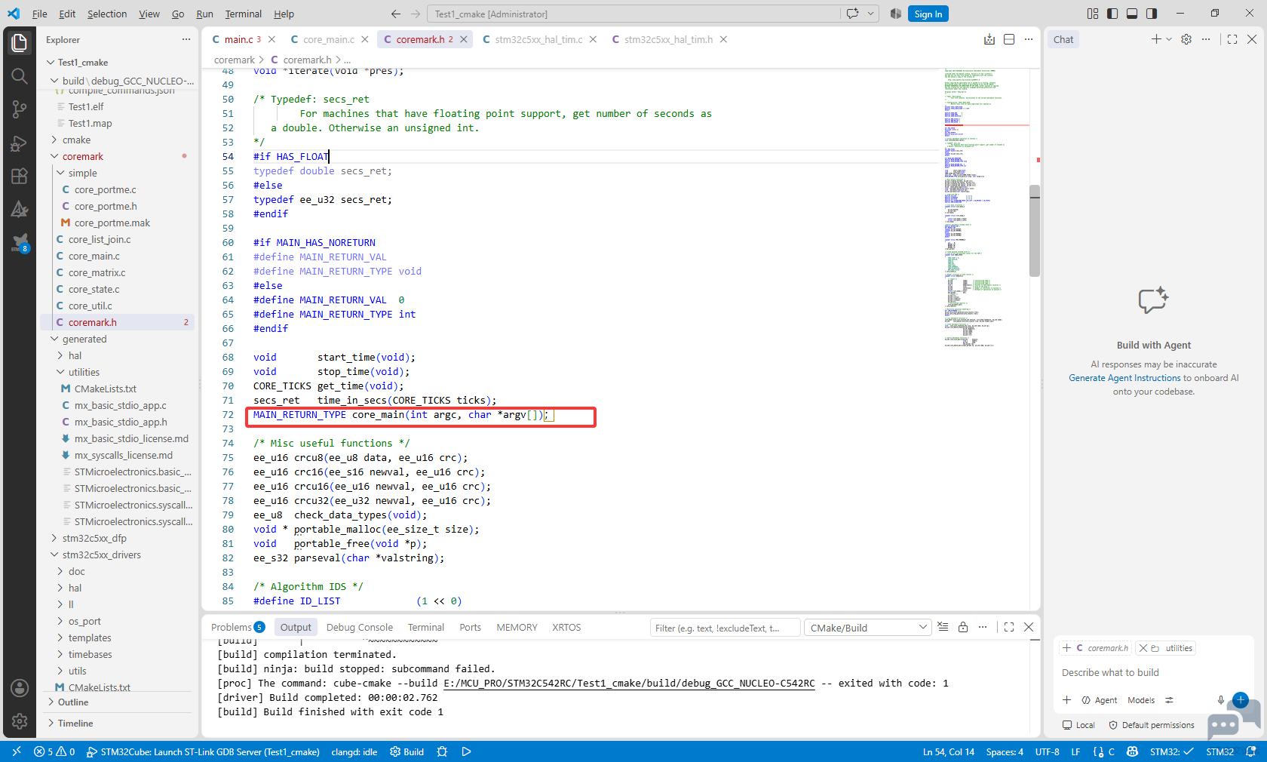Open the Terminal menu
1267x762 pixels.
(x=243, y=14)
